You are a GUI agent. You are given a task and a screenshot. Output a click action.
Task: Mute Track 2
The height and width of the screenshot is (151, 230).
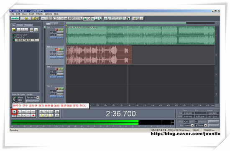(62, 50)
